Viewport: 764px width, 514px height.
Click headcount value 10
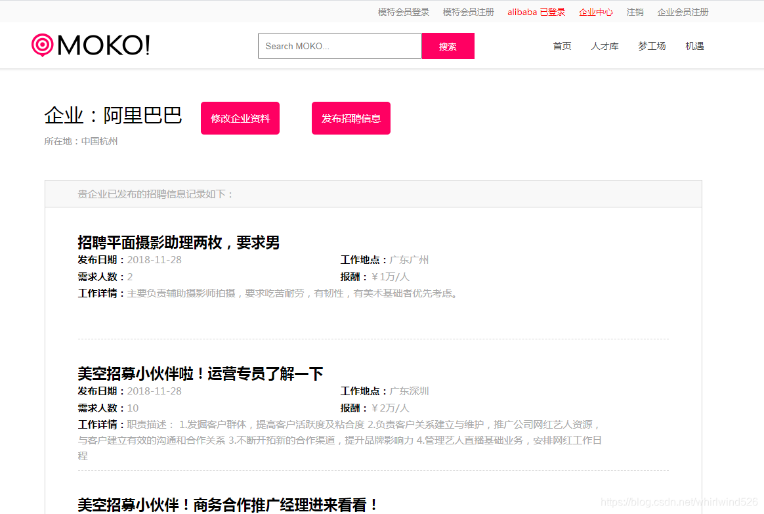(x=133, y=408)
